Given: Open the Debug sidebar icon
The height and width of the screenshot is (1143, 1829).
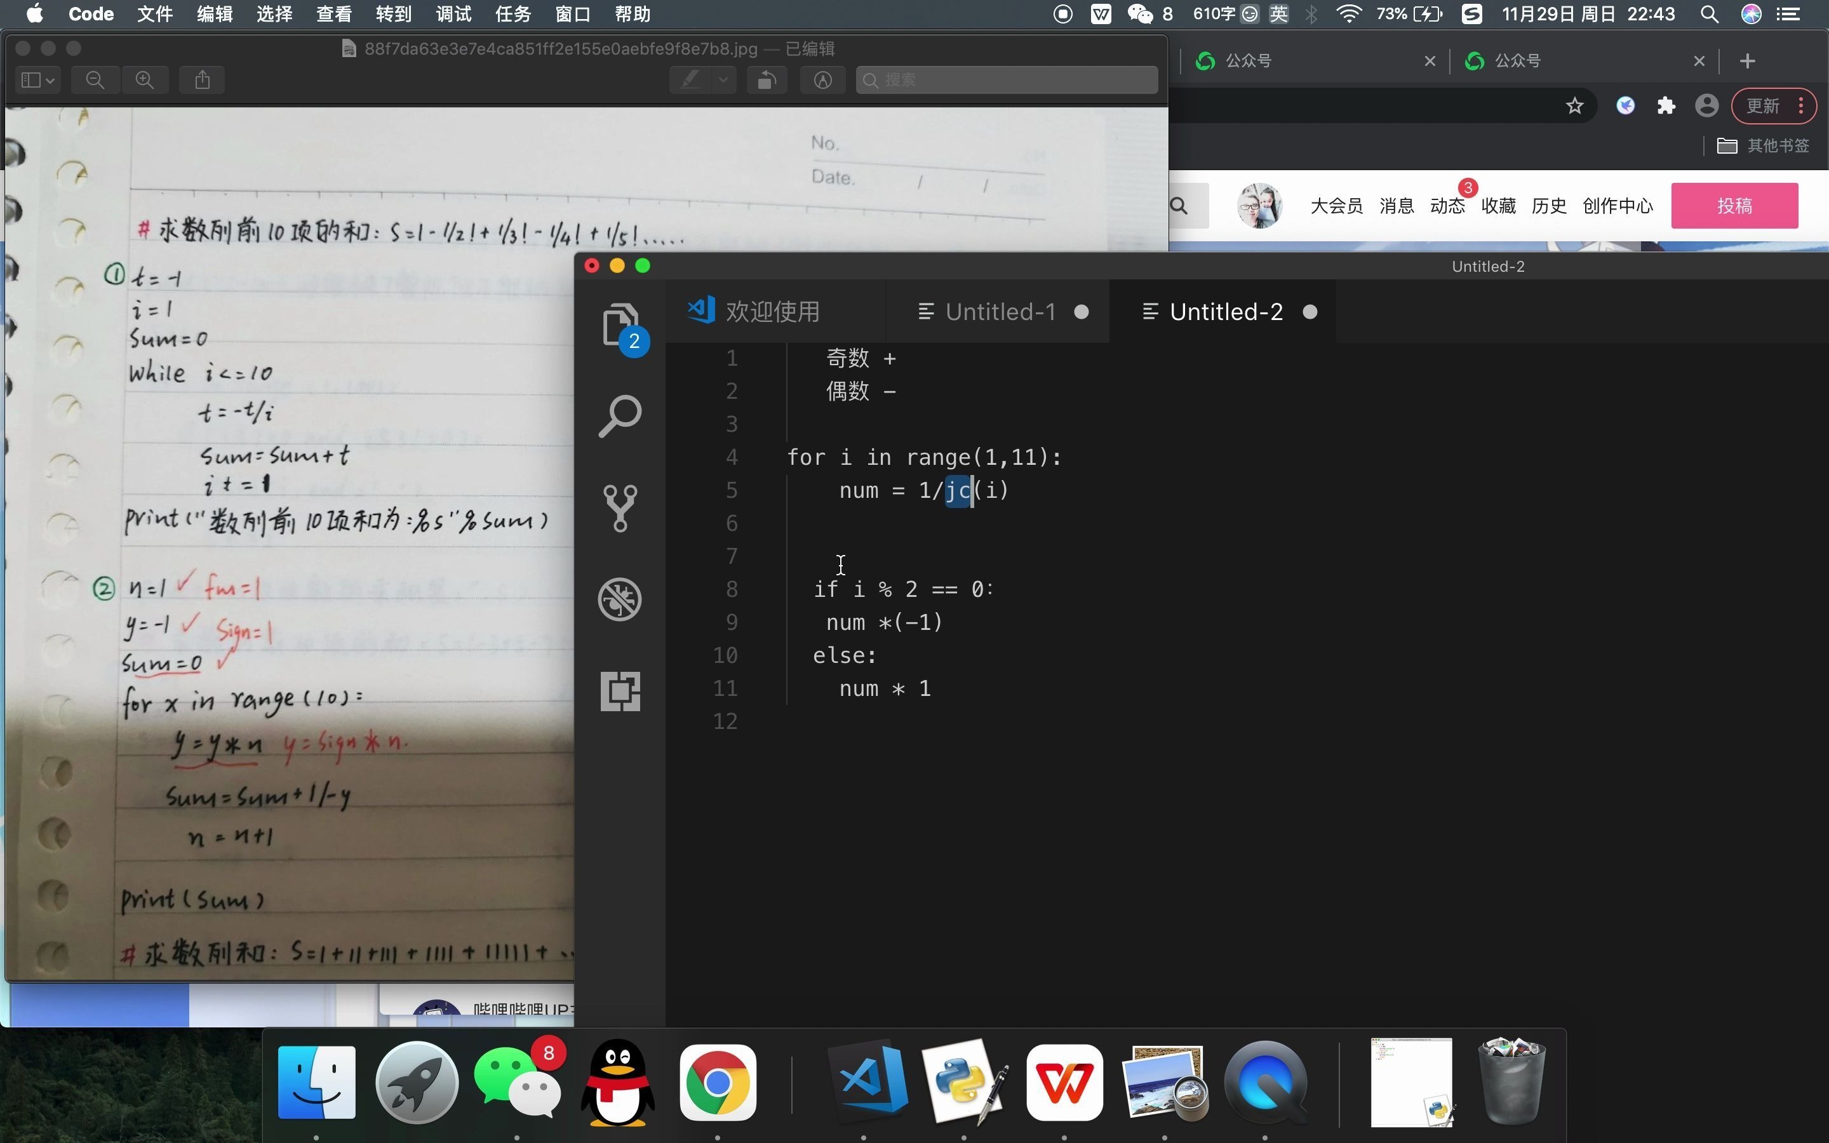Looking at the screenshot, I should point(620,599).
